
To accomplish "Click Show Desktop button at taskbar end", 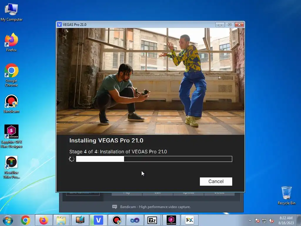I will tap(300, 220).
